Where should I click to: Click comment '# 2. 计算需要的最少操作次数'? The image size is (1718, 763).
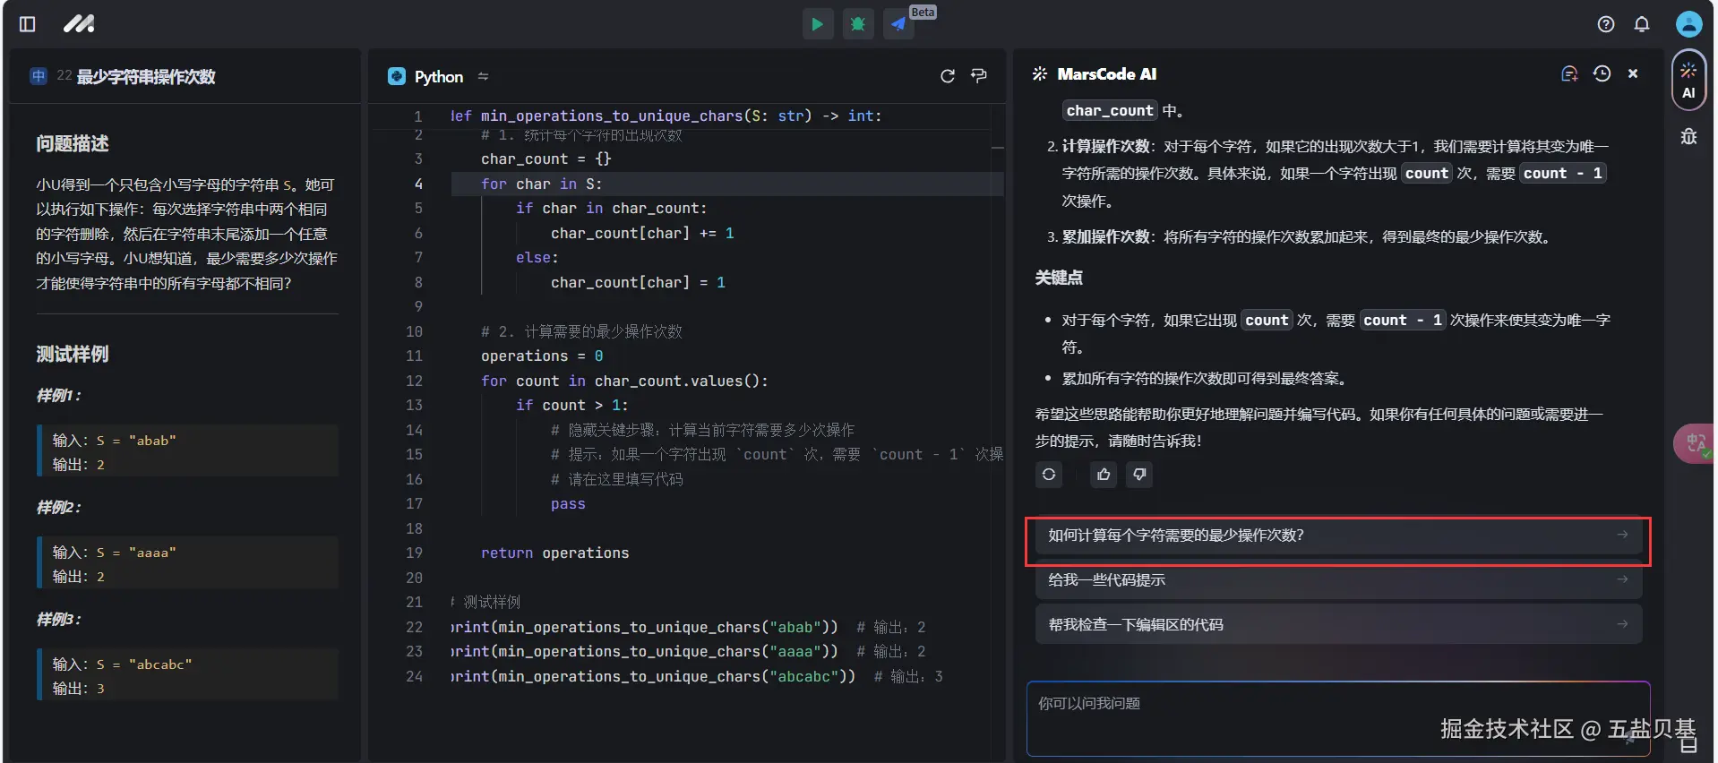[x=581, y=331]
